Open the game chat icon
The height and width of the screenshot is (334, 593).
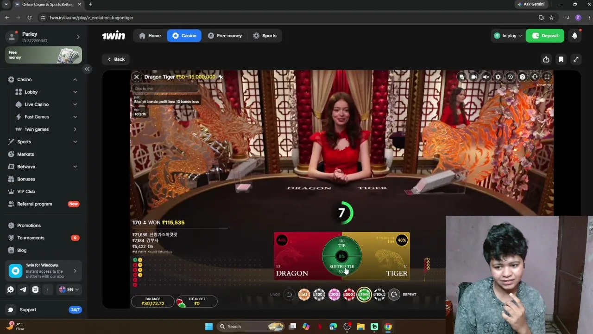pyautogui.click(x=461, y=77)
